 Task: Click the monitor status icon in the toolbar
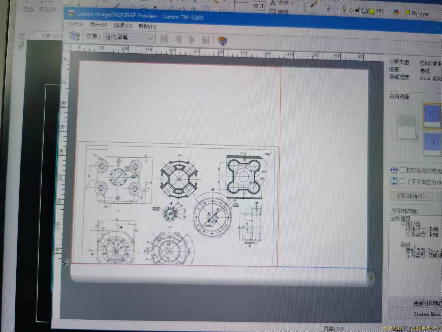click(x=222, y=41)
